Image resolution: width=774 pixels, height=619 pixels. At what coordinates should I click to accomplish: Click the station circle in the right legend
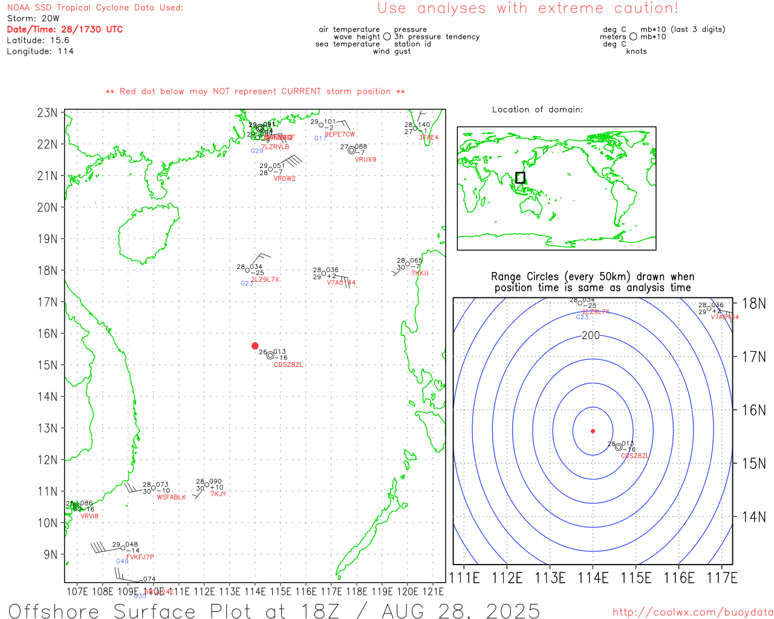click(633, 36)
